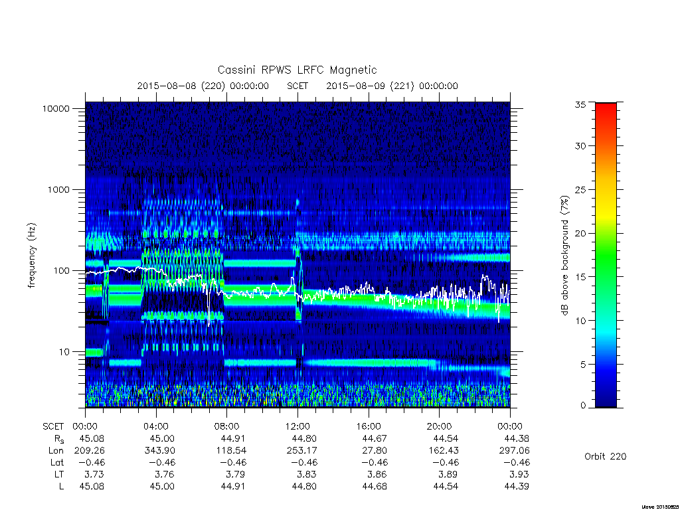Click the "Lon" row label
The width and height of the screenshot is (680, 510).
pos(56,451)
